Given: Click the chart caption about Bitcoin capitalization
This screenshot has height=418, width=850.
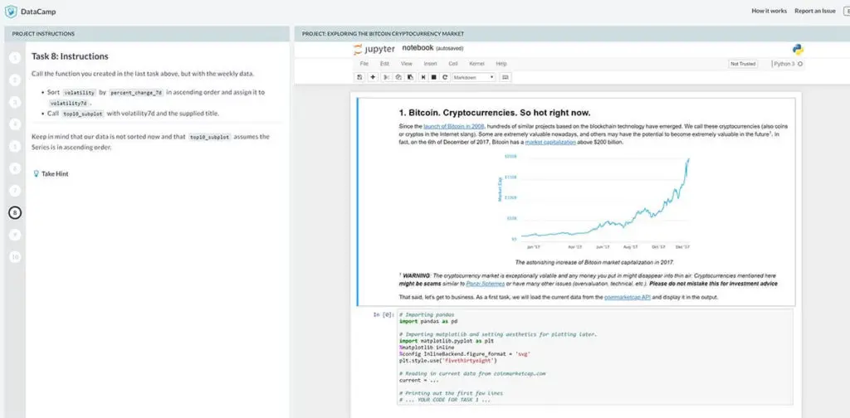Looking at the screenshot, I should pos(594,263).
